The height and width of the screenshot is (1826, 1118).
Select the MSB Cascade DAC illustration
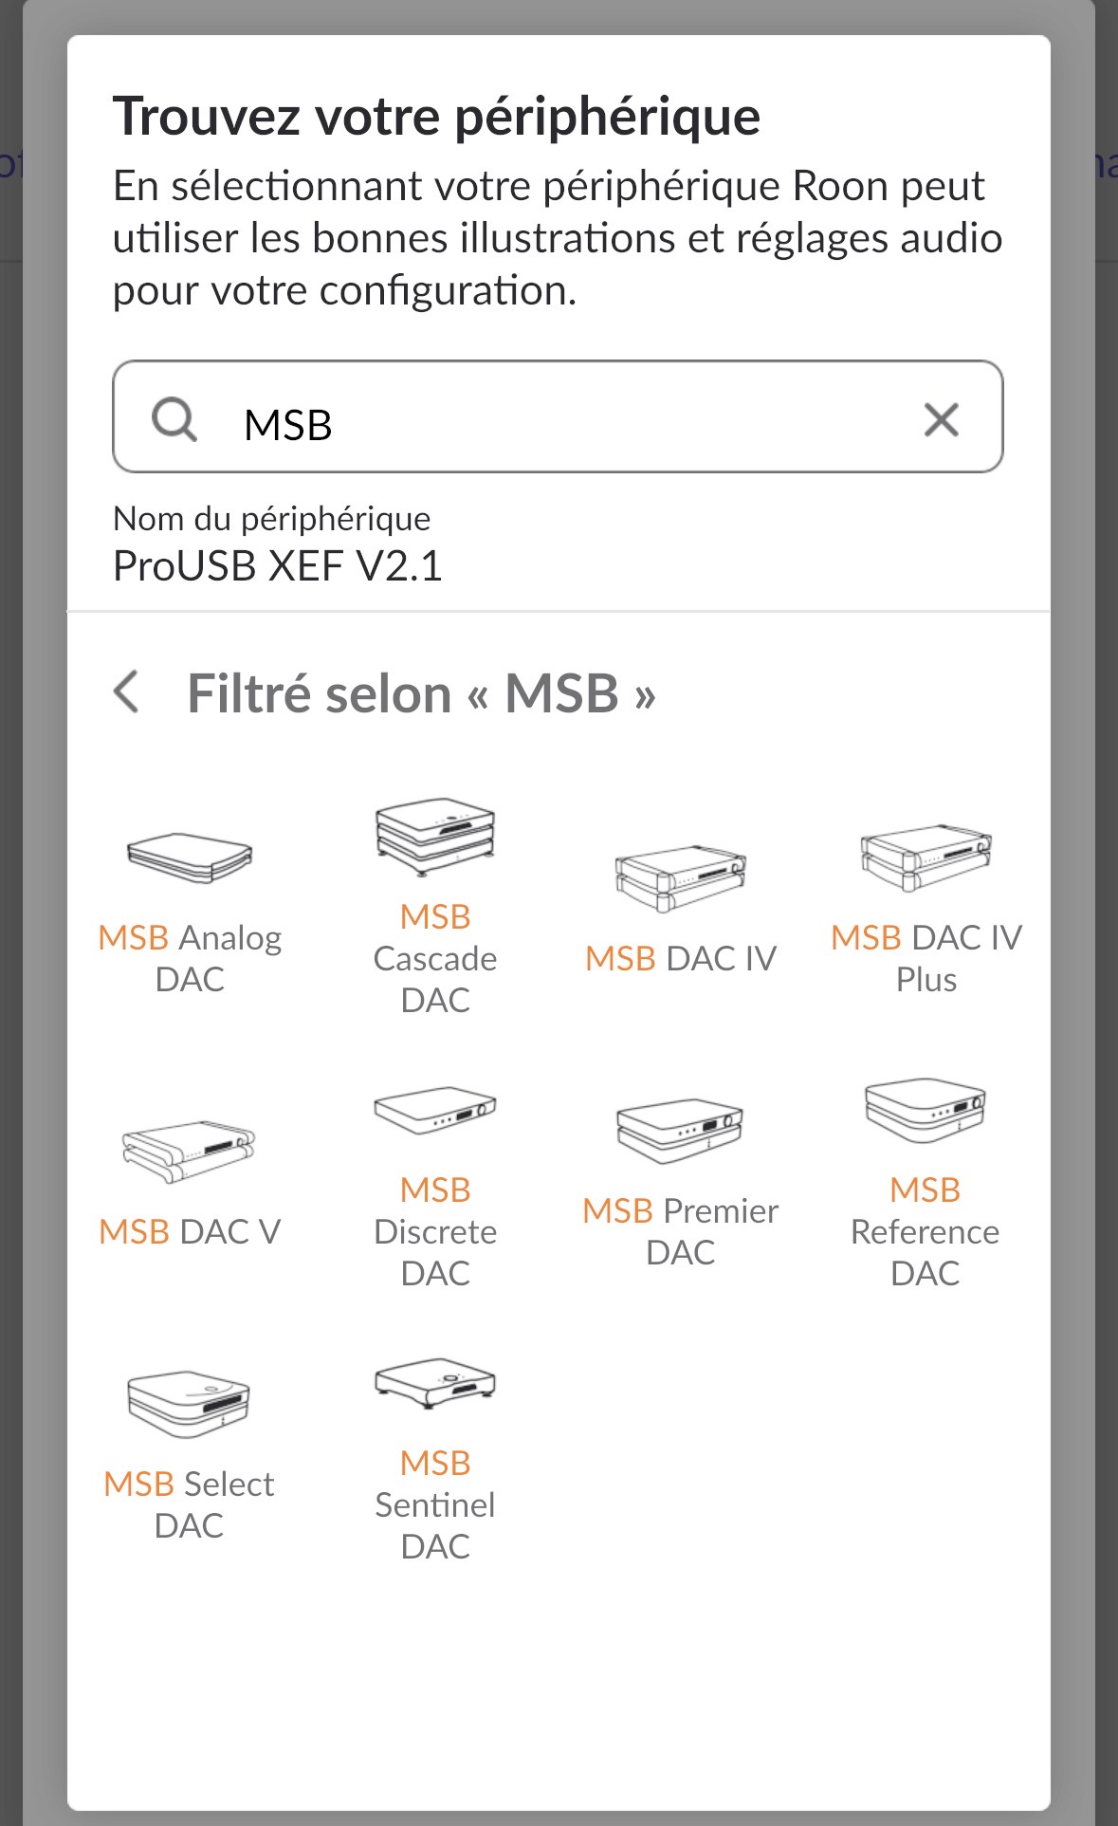[x=435, y=836]
